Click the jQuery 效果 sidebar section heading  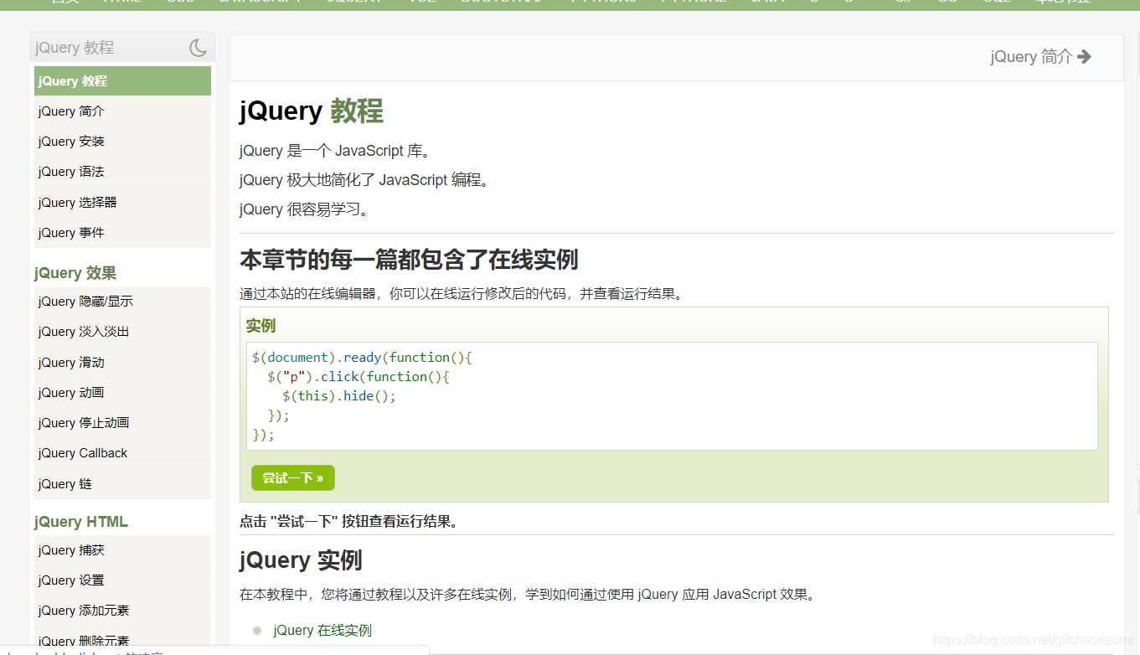pos(75,273)
